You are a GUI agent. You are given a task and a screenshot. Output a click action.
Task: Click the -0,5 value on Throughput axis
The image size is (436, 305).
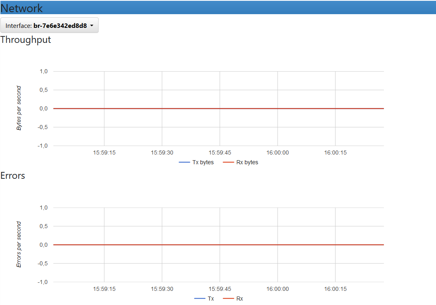pyautogui.click(x=43, y=127)
